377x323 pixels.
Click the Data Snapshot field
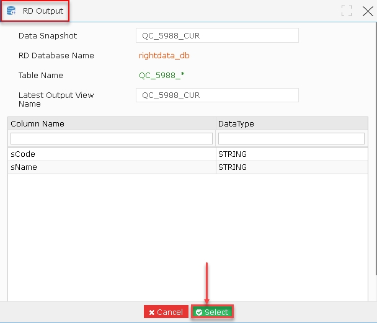(x=217, y=35)
